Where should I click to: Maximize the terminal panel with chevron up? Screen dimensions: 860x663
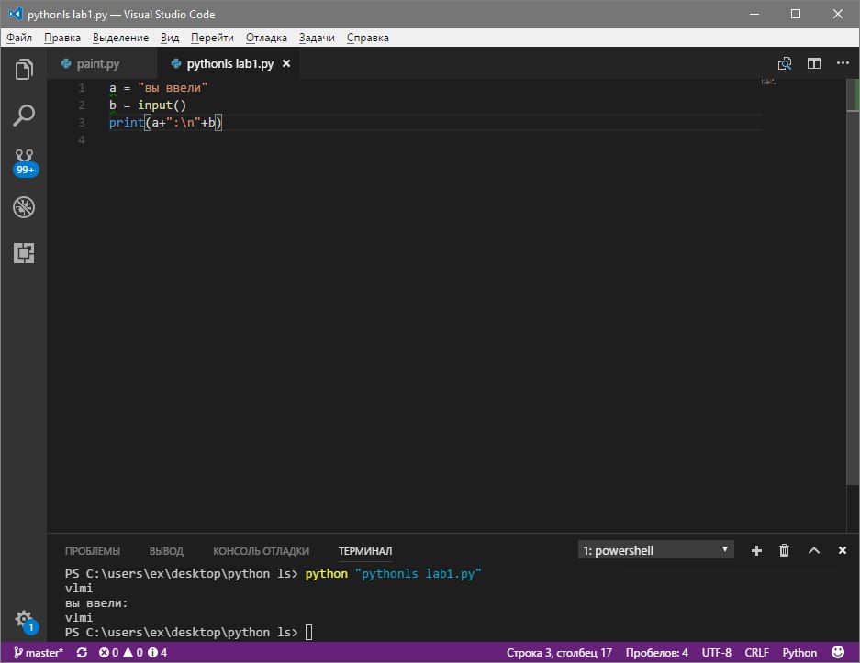coord(813,550)
